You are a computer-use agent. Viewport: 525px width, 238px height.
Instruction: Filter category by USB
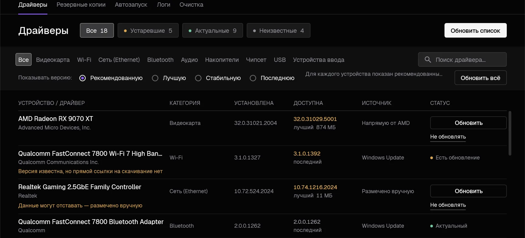280,60
